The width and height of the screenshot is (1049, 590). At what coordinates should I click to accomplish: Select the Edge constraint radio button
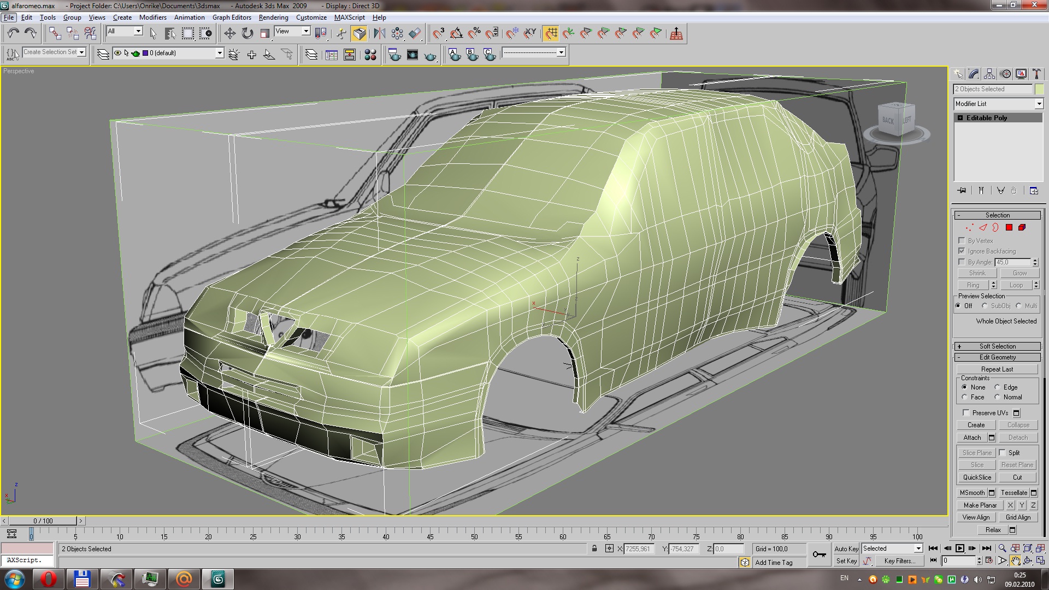pyautogui.click(x=997, y=387)
